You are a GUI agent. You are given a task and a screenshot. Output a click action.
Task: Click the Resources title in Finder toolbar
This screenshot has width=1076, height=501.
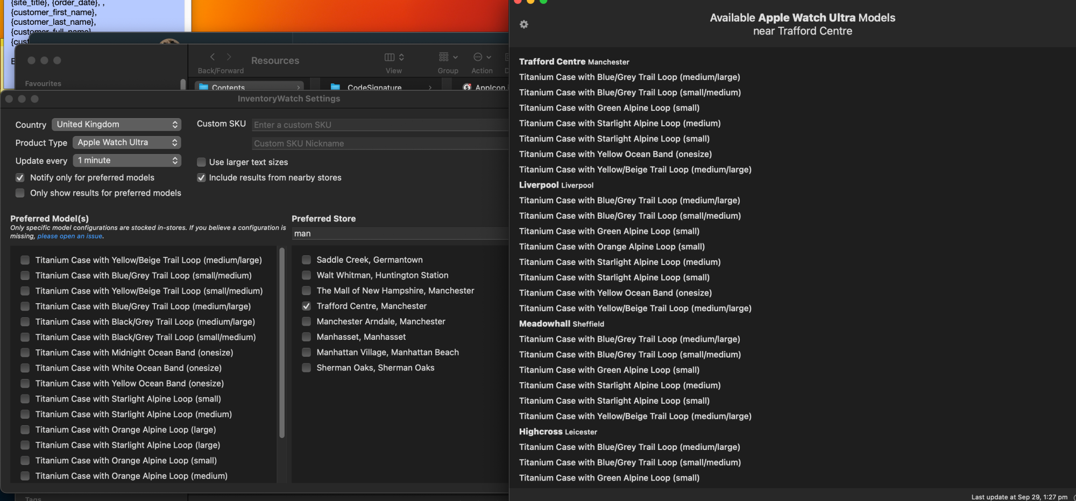tap(275, 61)
